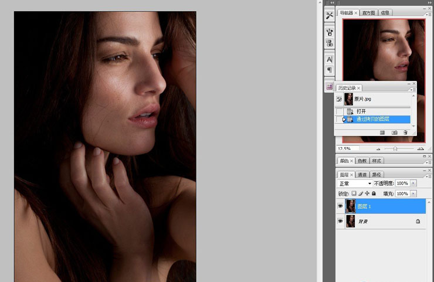Screen dimensions: 434x282
Task: Switch to the 信息 Info tab
Action: tap(385, 13)
